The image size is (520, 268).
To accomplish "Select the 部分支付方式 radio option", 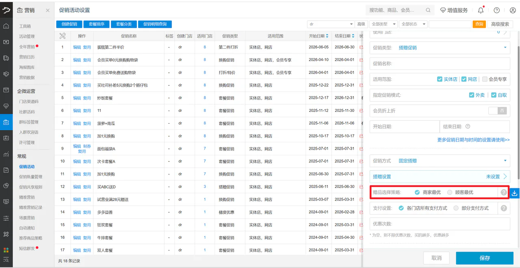I will pos(456,208).
